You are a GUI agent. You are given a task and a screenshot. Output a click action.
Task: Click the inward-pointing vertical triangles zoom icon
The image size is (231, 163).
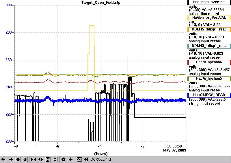(x=48, y=160)
